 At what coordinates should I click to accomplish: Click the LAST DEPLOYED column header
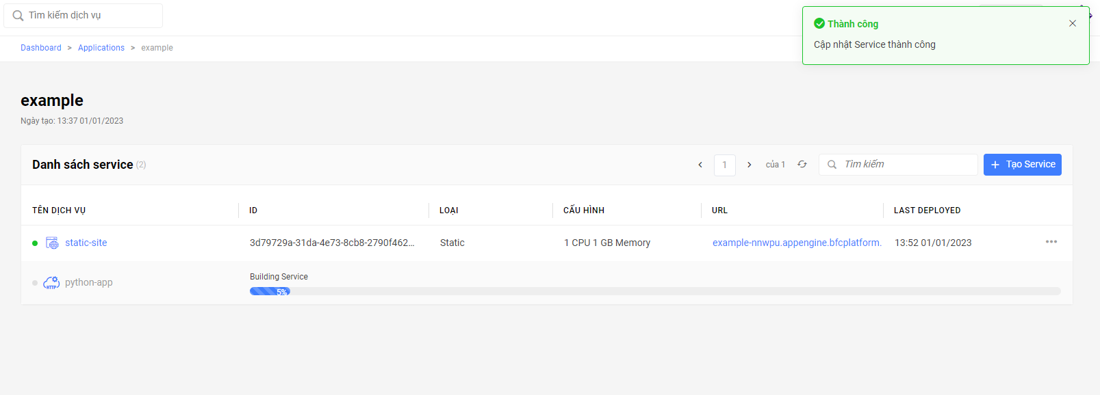[927, 210]
